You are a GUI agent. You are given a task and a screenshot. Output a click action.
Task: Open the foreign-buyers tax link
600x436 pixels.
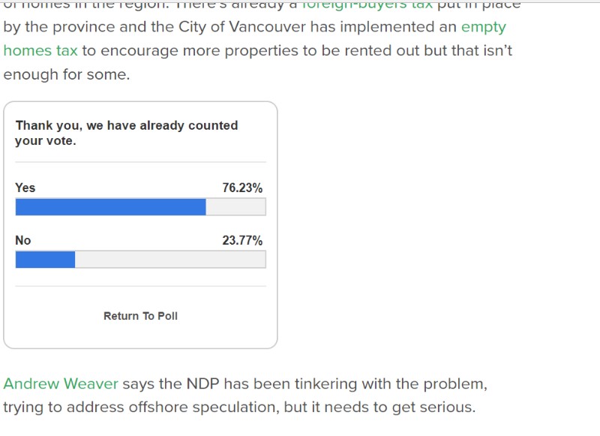[367, 5]
